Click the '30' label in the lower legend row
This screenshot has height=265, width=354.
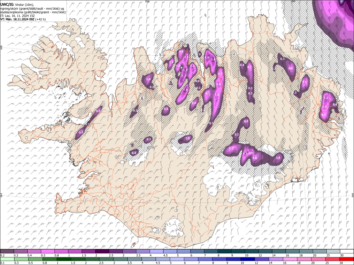pyautogui.click(x=341, y=263)
